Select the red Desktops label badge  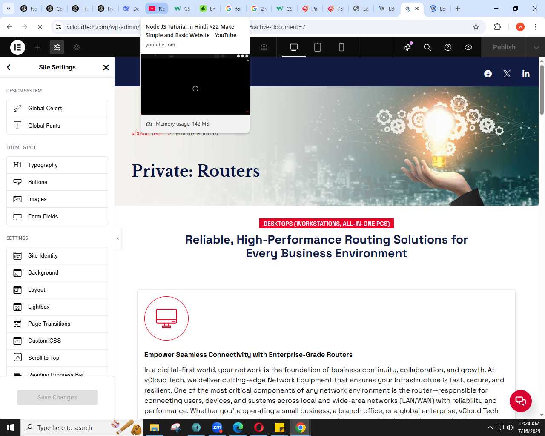click(327, 224)
